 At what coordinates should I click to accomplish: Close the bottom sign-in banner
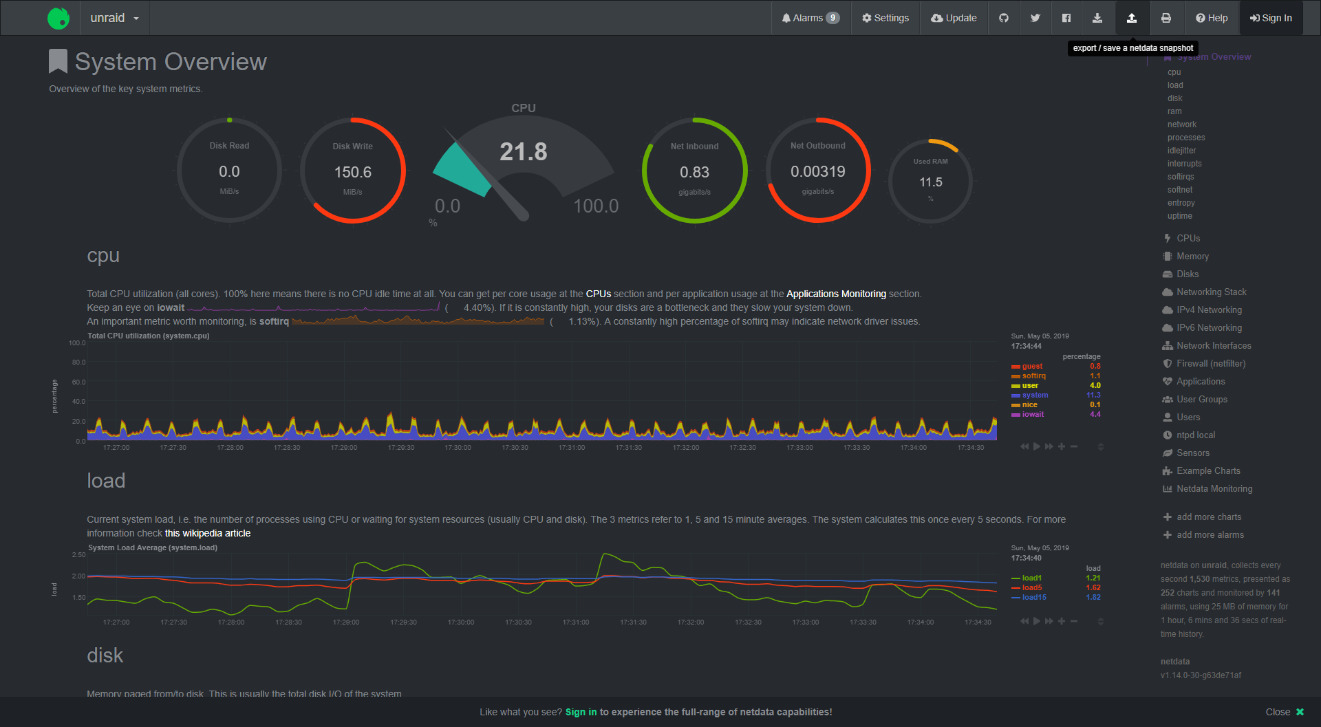[1284, 712]
